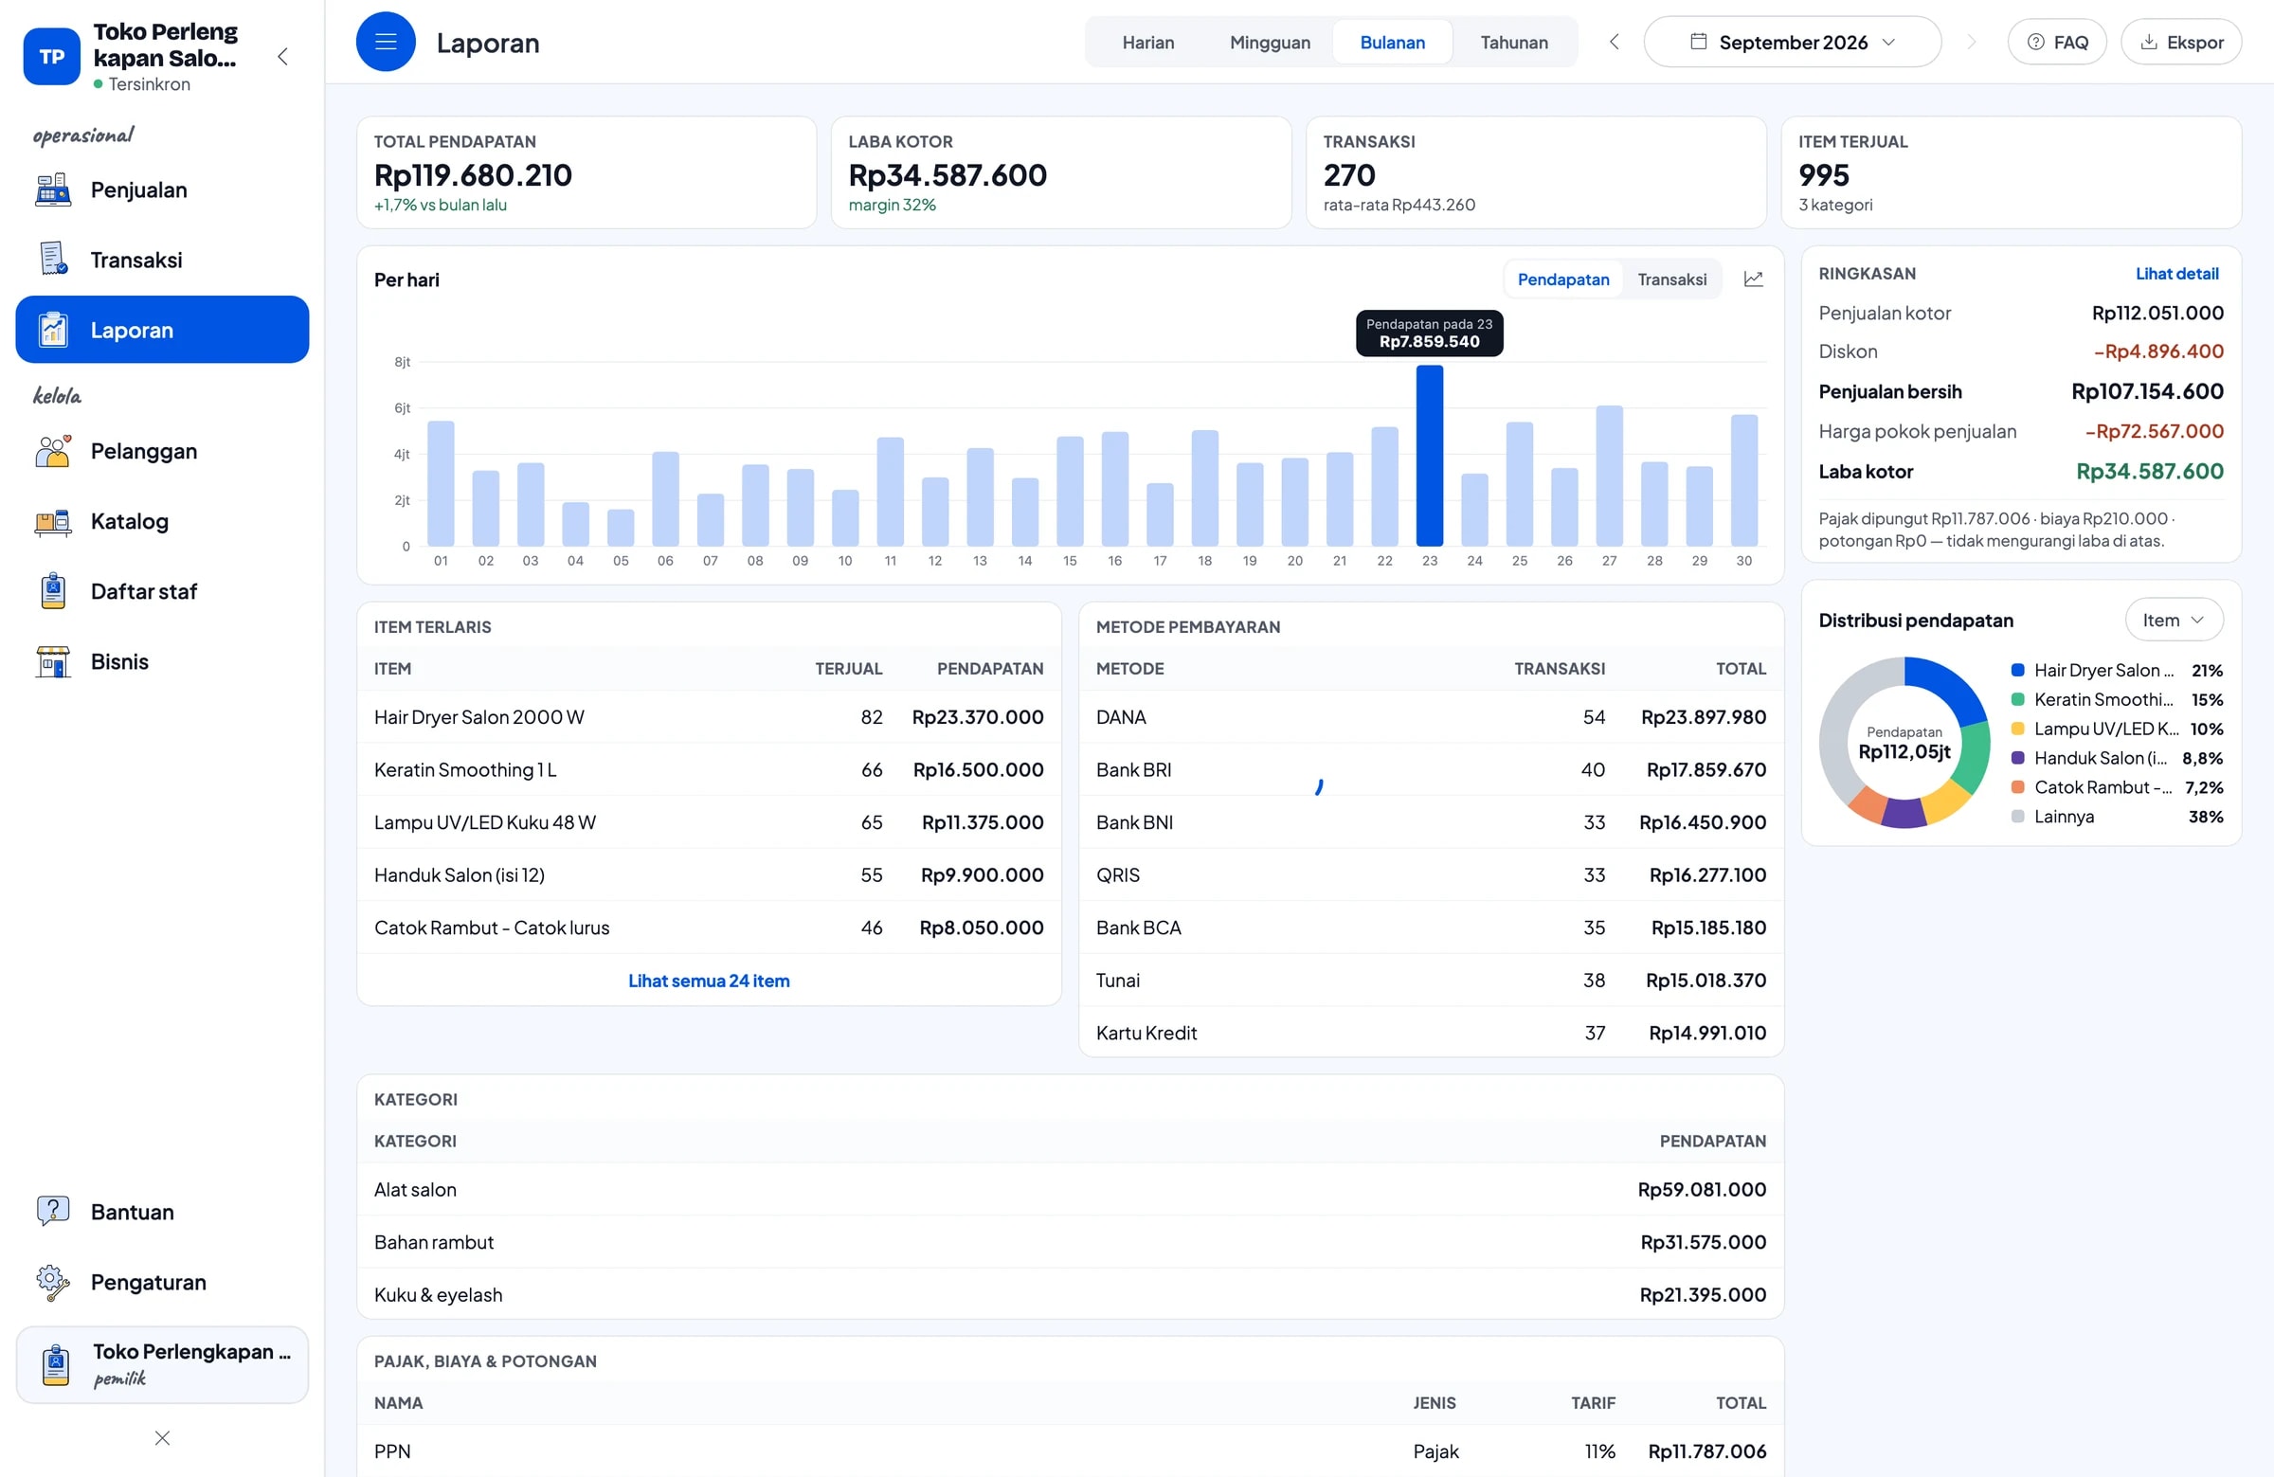Click the FAQ button
This screenshot has height=1477, width=2274.
pyautogui.click(x=2057, y=42)
